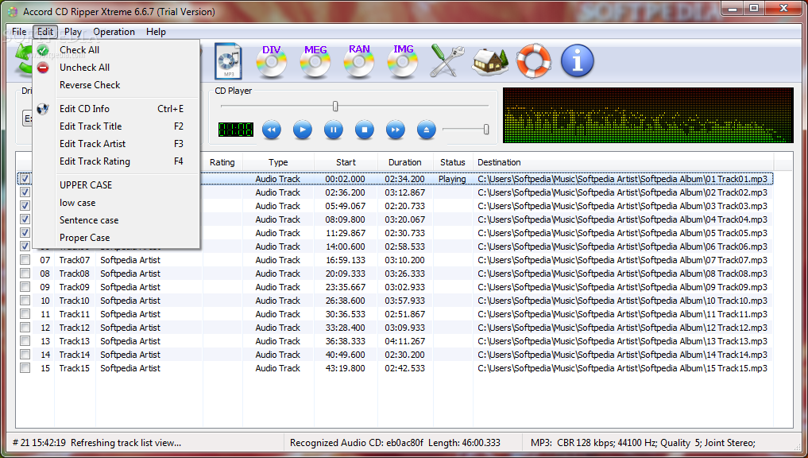Check the checkbox for Track09

(x=25, y=286)
